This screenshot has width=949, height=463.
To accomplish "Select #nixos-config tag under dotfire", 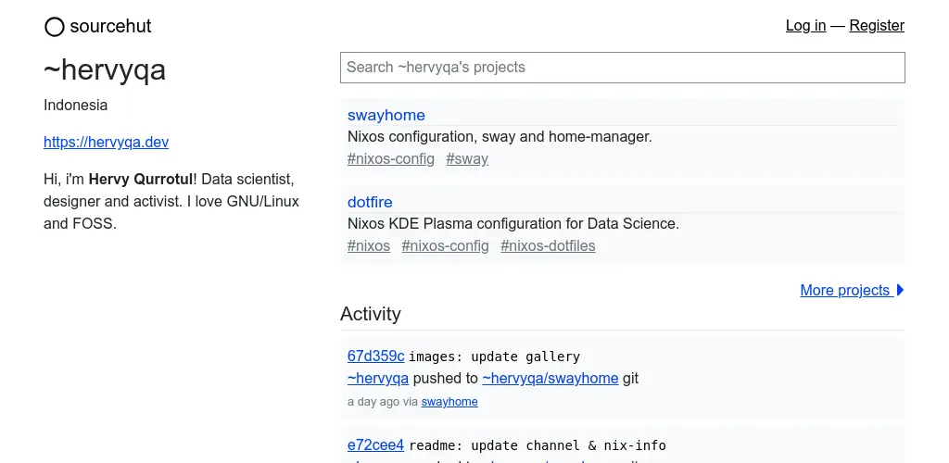I will pyautogui.click(x=446, y=246).
